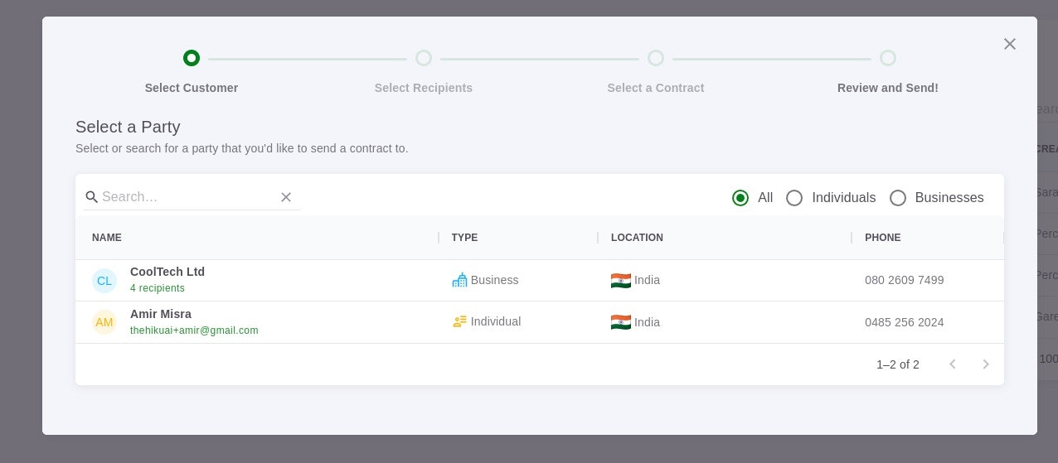Jump to the Select a Contract step
This screenshot has width=1058, height=463.
pyautogui.click(x=656, y=58)
